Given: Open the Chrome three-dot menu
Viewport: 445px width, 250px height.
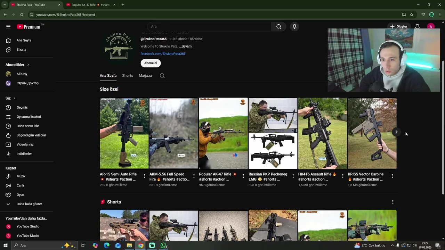Looking at the screenshot, I should (x=440, y=15).
